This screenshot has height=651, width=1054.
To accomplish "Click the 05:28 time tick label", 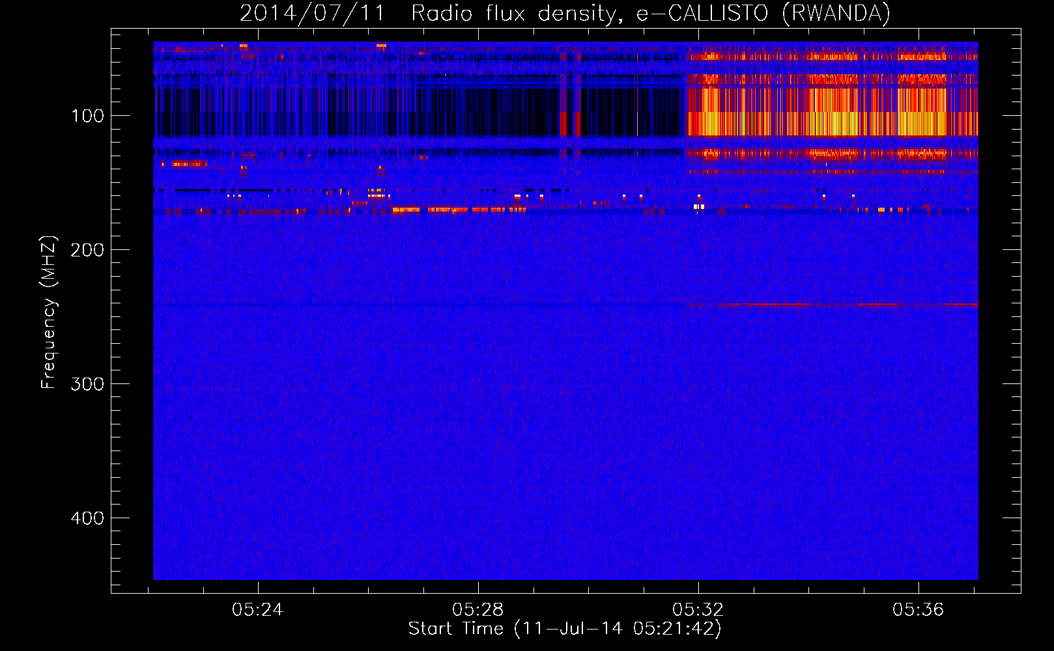I will coord(478,610).
